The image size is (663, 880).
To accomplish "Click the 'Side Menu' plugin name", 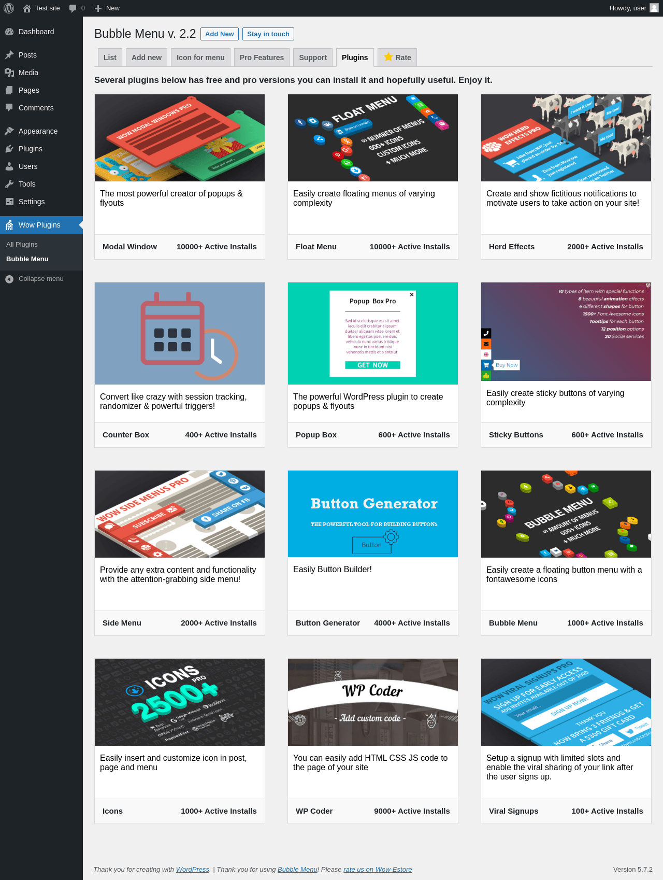I will (122, 623).
